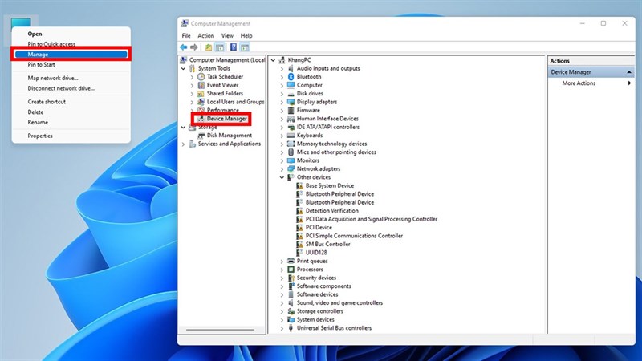Open the Help menu
The image size is (642, 361).
[246, 35]
